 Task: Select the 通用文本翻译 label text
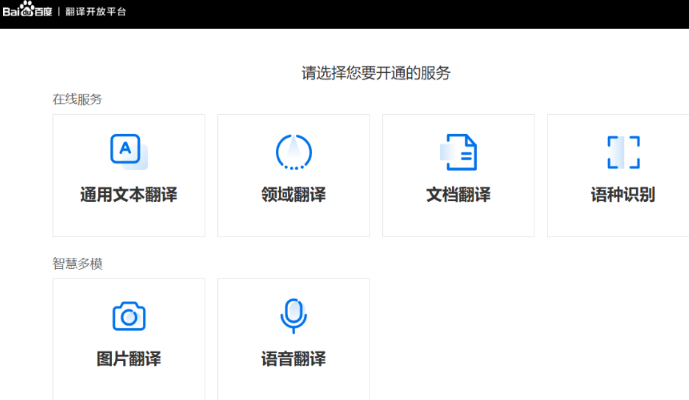coord(129,195)
